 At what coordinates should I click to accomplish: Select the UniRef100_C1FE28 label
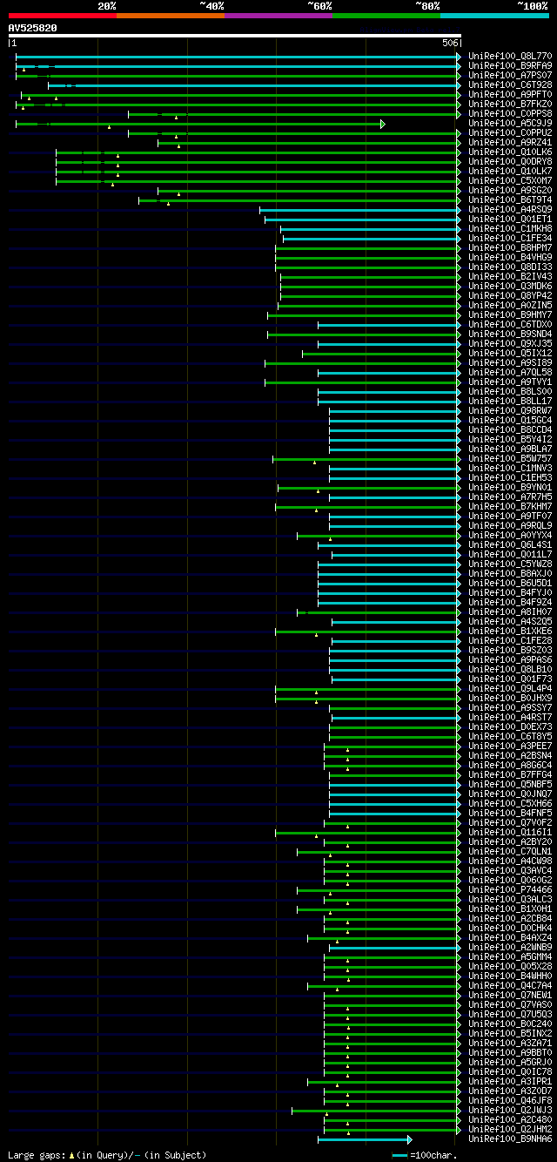pos(510,641)
